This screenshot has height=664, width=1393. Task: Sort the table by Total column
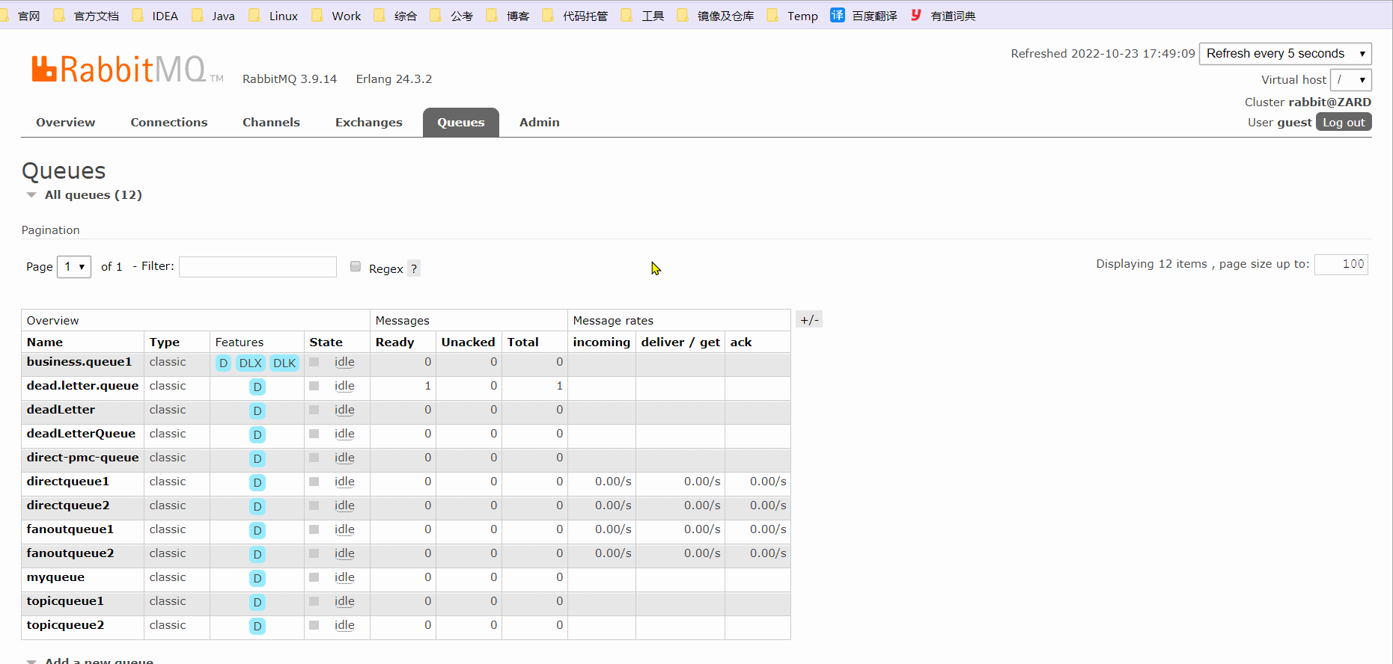point(523,342)
